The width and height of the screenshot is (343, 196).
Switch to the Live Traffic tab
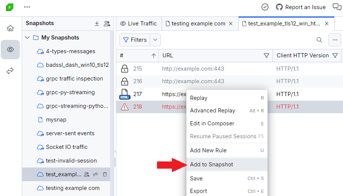pos(139,24)
